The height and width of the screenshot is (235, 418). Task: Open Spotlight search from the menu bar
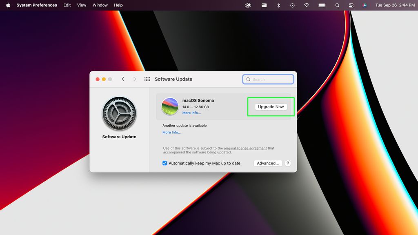337,5
